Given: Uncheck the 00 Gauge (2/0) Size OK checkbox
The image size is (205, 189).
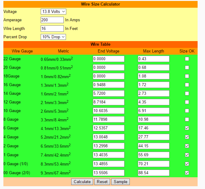Looking at the screenshot, I should [x=187, y=173].
